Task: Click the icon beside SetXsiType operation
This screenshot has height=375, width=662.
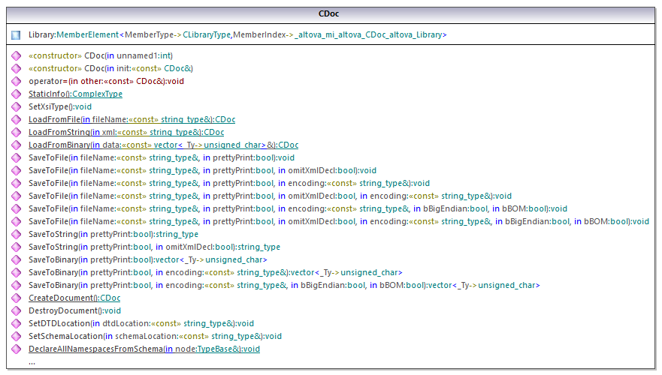Action: (16, 106)
